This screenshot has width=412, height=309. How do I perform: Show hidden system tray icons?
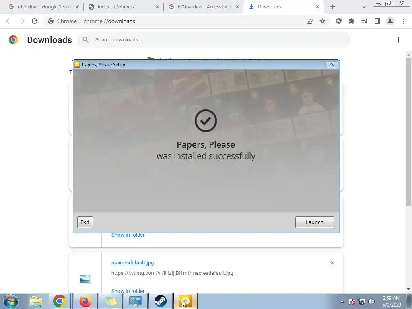click(342, 301)
